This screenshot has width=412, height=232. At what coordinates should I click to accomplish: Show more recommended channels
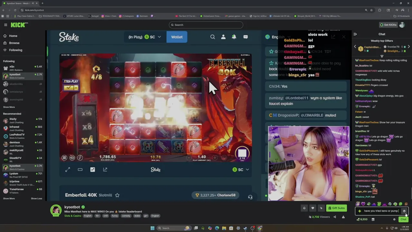[x=9, y=198]
